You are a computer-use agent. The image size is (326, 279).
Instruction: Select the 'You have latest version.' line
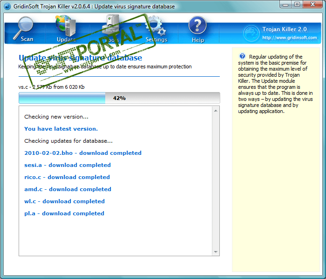61,129
